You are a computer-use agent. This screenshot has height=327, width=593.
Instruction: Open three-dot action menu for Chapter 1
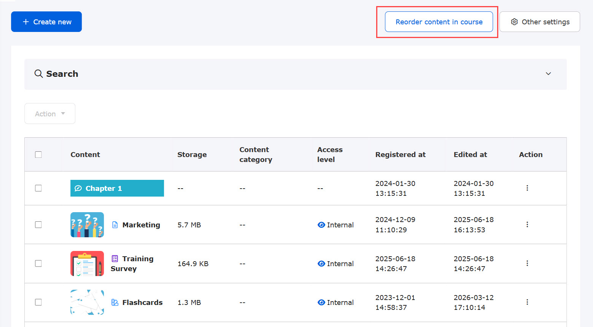pos(527,188)
